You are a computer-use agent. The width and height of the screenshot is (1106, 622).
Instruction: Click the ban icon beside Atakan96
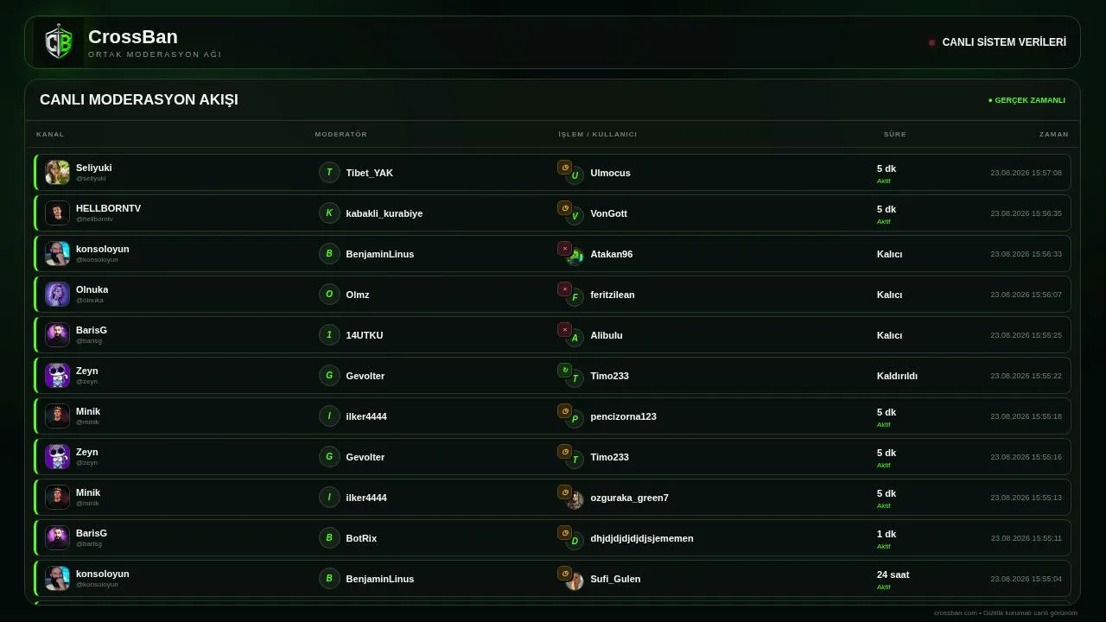point(564,249)
